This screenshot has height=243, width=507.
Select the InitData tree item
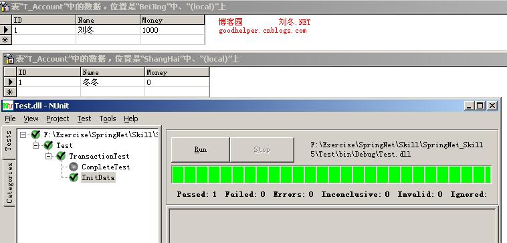pos(98,177)
